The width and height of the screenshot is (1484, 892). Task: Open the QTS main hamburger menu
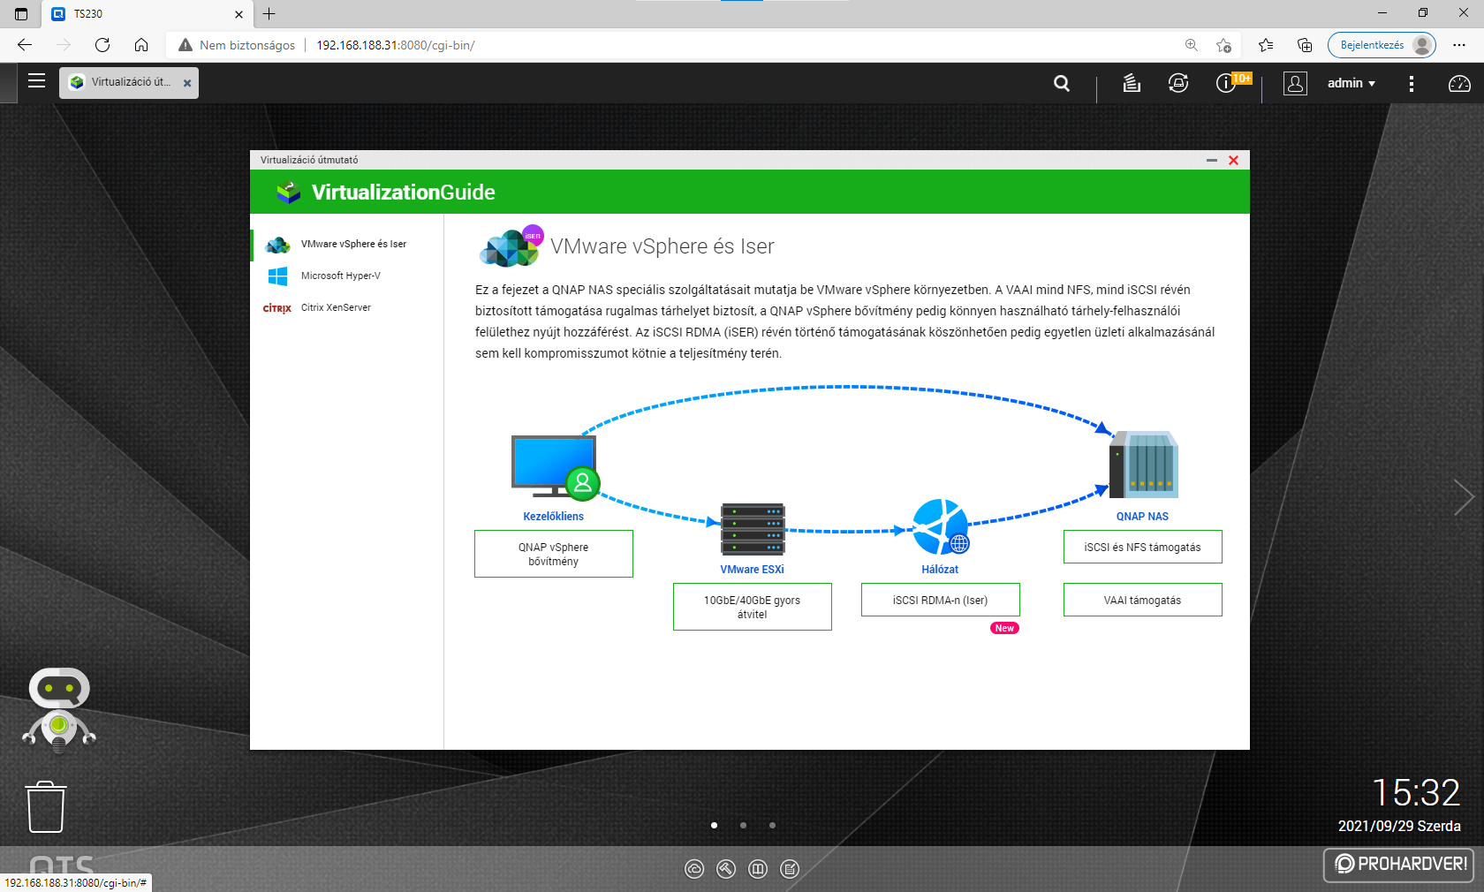tap(36, 81)
